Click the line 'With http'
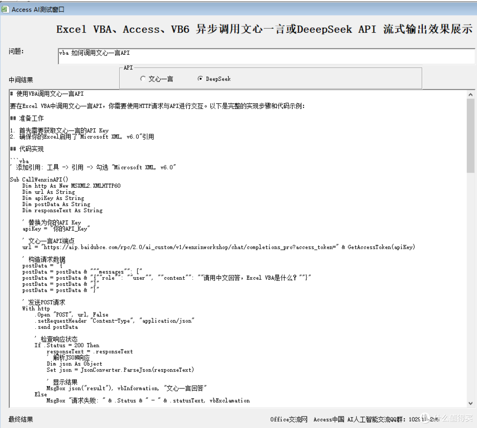The image size is (477, 428). tap(36, 308)
